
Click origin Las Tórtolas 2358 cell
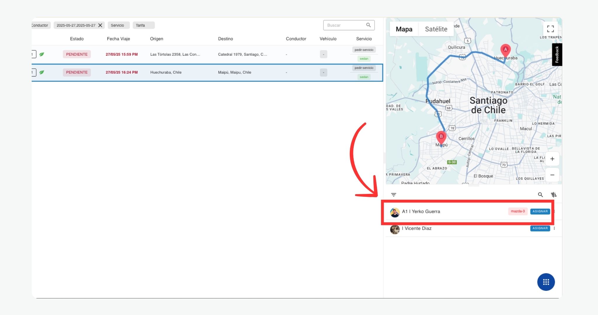[x=175, y=54]
